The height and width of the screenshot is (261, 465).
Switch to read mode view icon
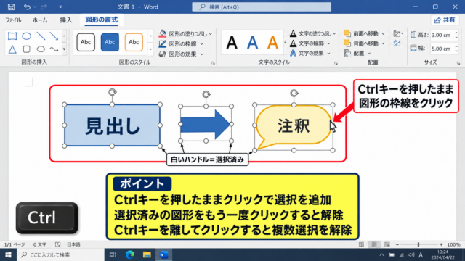coord(361,244)
